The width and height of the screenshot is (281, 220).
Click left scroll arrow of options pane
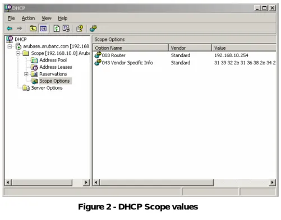click(x=96, y=182)
